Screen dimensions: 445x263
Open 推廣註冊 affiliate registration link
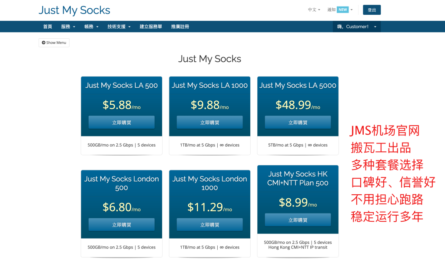180,27
